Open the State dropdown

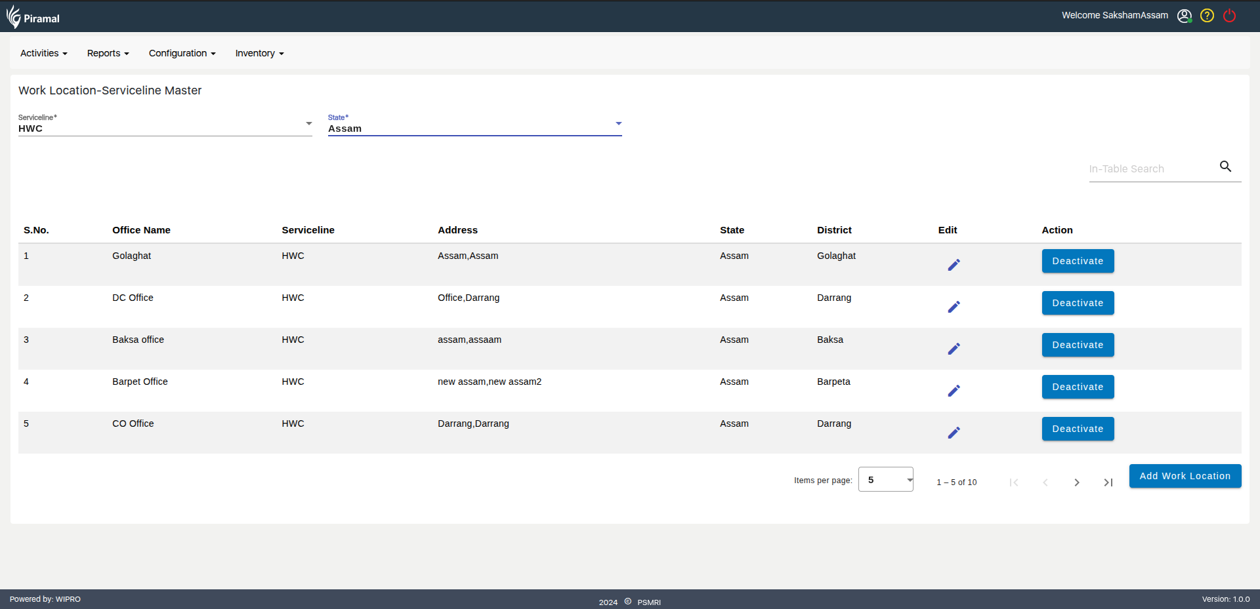474,125
